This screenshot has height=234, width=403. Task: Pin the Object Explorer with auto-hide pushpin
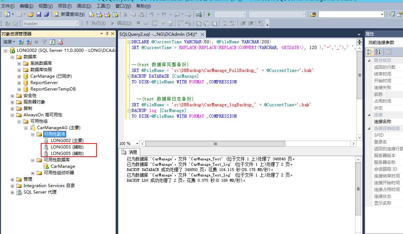(x=107, y=34)
